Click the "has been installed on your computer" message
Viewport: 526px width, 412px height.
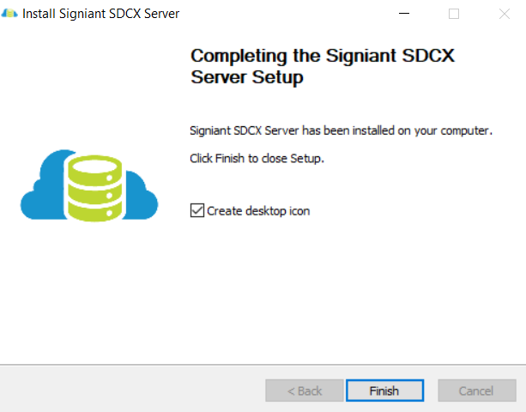pos(340,131)
